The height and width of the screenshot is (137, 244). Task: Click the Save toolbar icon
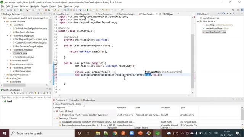coord(8,10)
